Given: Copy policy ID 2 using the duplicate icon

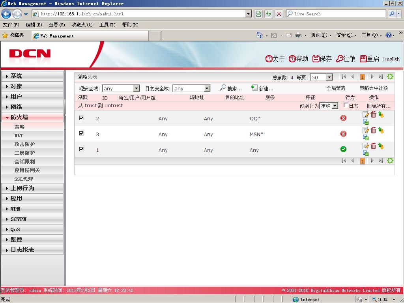Looking at the screenshot, I should [x=365, y=122].
